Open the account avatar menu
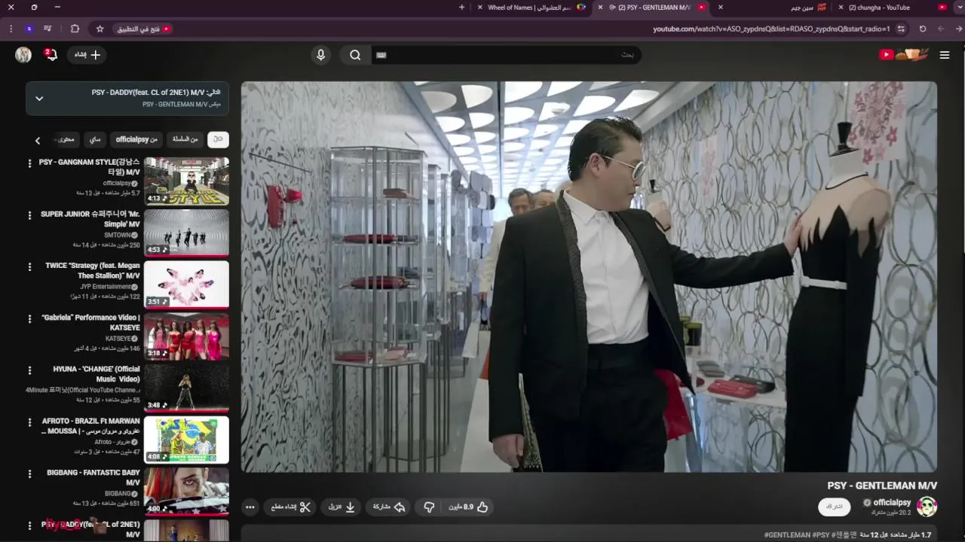965x542 pixels. click(23, 55)
